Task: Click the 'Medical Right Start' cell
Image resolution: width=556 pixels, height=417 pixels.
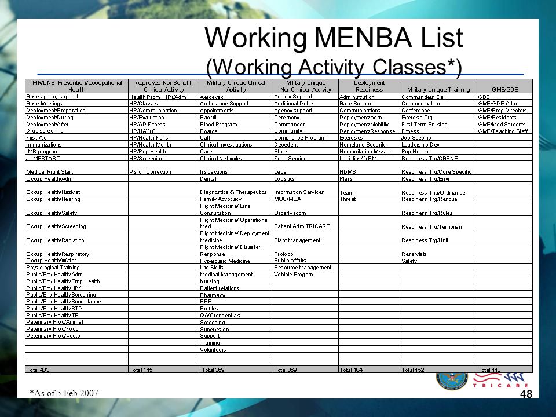Action: point(76,169)
